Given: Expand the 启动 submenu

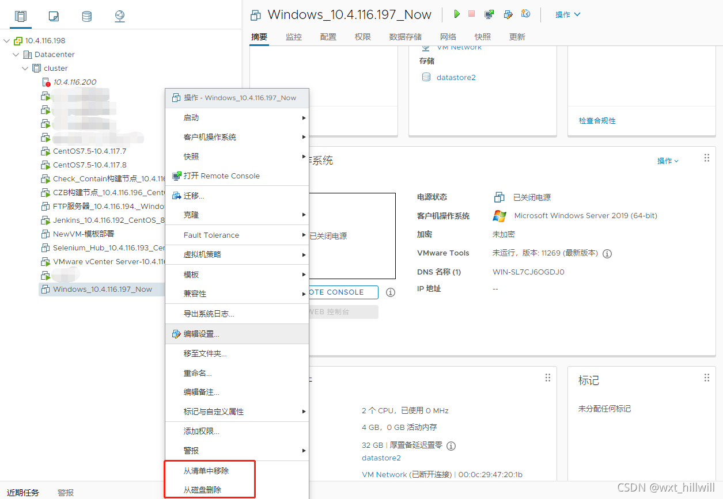Looking at the screenshot, I should [237, 117].
